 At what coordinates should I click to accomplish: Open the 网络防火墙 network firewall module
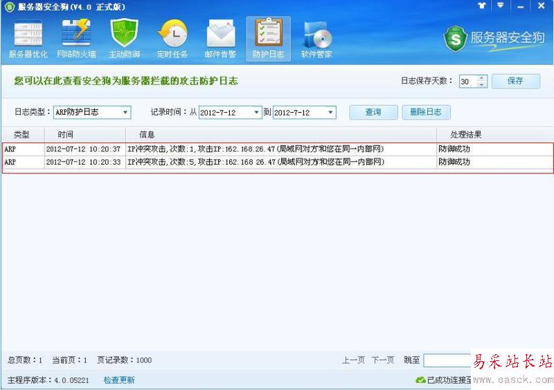click(x=77, y=39)
